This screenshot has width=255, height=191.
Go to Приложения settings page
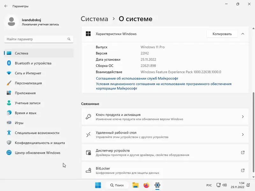click(25, 93)
